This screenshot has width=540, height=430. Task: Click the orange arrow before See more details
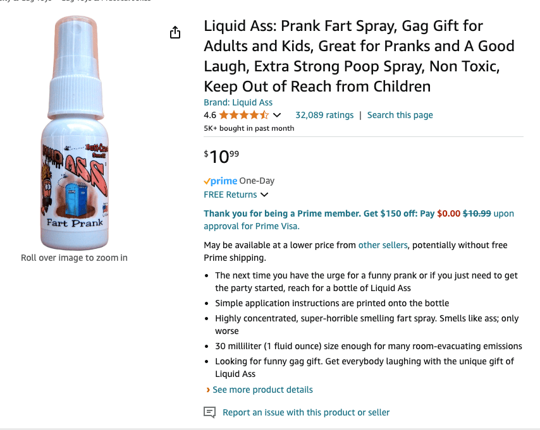tap(208, 390)
